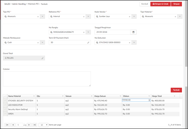Click the edit pencil in Term Of Payment
The image size is (188, 129).
click(88, 43)
